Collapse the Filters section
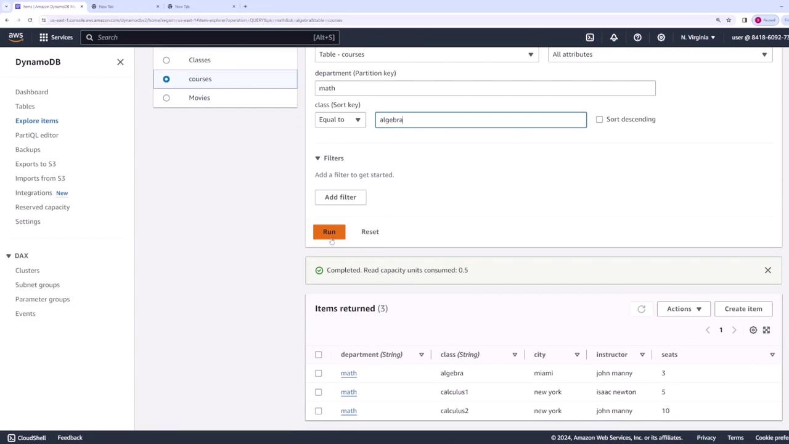The height and width of the screenshot is (444, 789). pos(329,158)
